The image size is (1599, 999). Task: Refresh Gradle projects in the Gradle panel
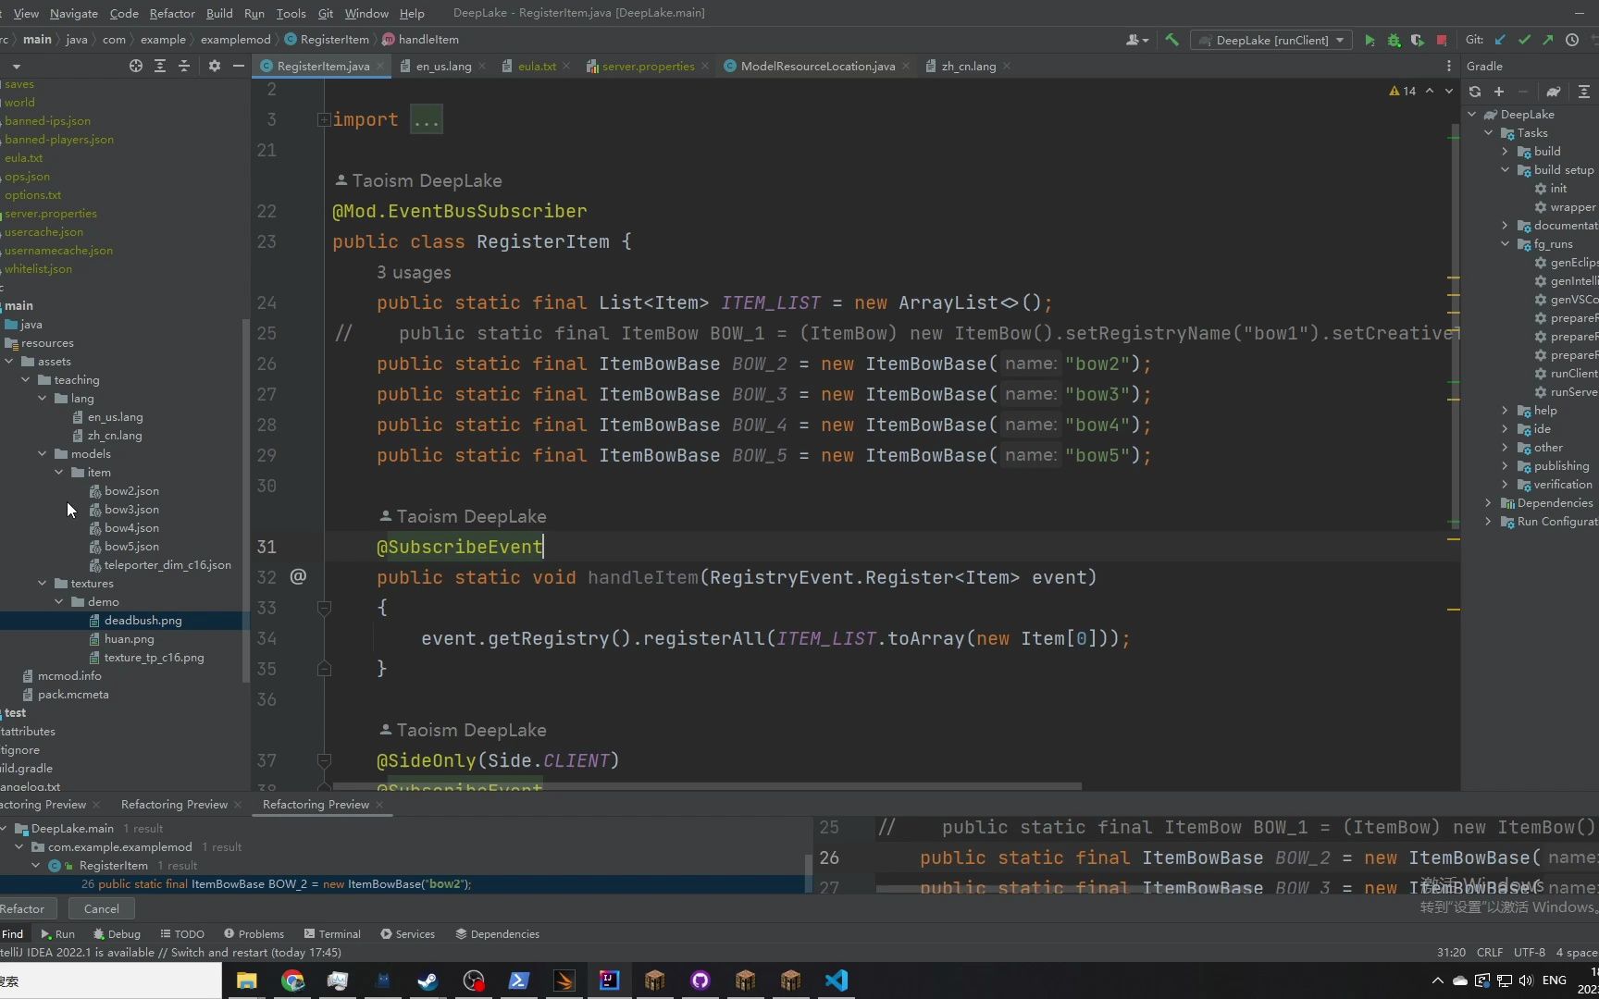pos(1476,92)
